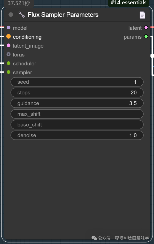The image size is (154, 244).
Task: Click the green params output socket
Action: tap(146, 37)
